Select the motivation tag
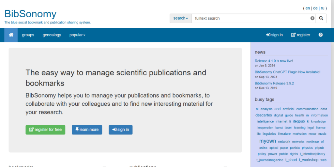Screen dimensions: 334x167 299,134
